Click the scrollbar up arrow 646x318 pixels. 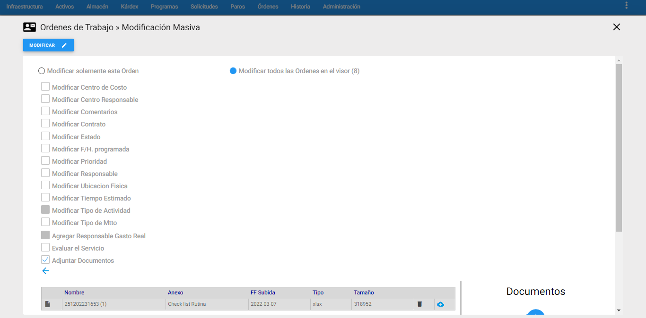(x=619, y=60)
